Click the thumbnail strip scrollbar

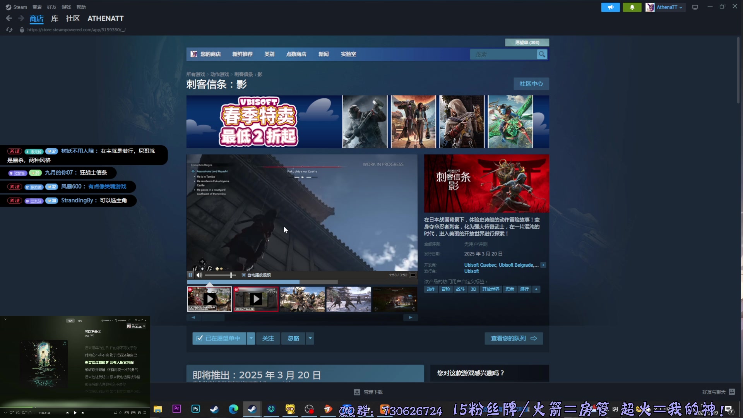pyautogui.click(x=302, y=317)
